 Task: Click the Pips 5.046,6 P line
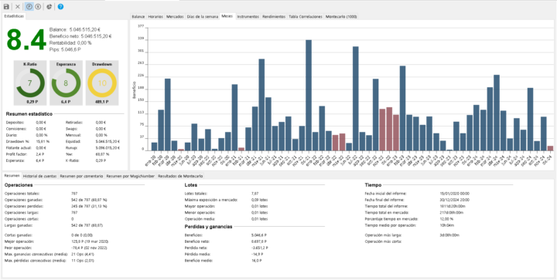(x=65, y=49)
